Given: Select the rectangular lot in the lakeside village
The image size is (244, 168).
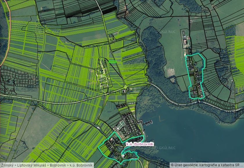Looking at the screenshot, I should pos(121,125).
